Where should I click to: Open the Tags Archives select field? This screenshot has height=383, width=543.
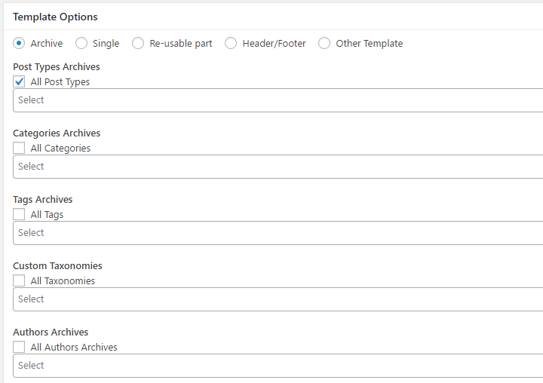tap(278, 233)
